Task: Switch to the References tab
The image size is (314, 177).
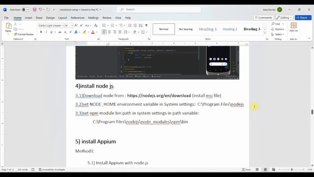Action: click(x=78, y=18)
